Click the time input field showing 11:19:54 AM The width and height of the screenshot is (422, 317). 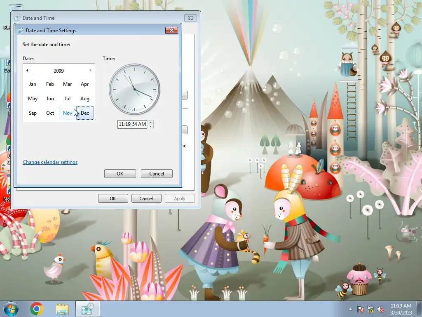(x=132, y=124)
